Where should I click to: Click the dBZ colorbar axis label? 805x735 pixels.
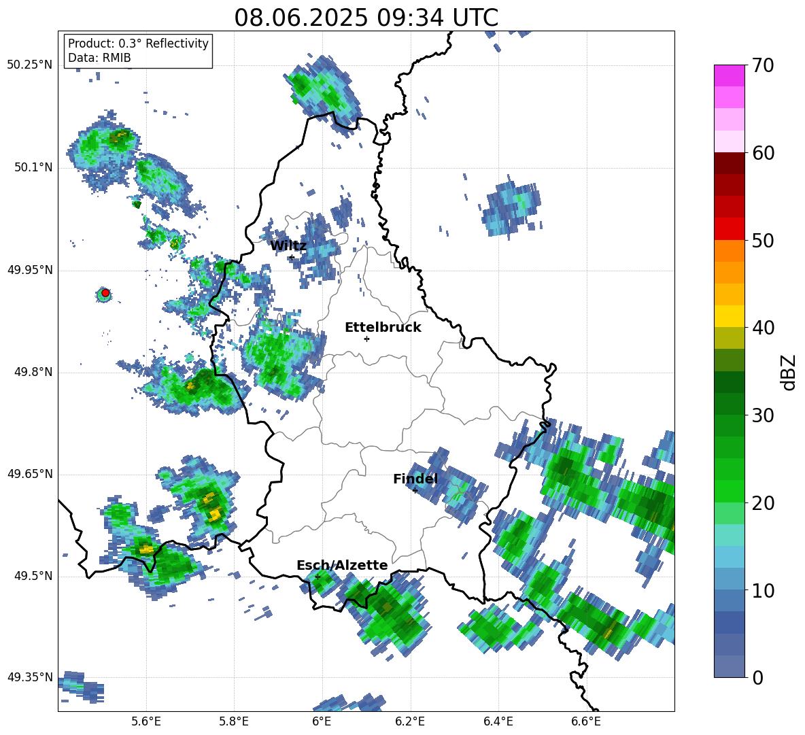(789, 372)
